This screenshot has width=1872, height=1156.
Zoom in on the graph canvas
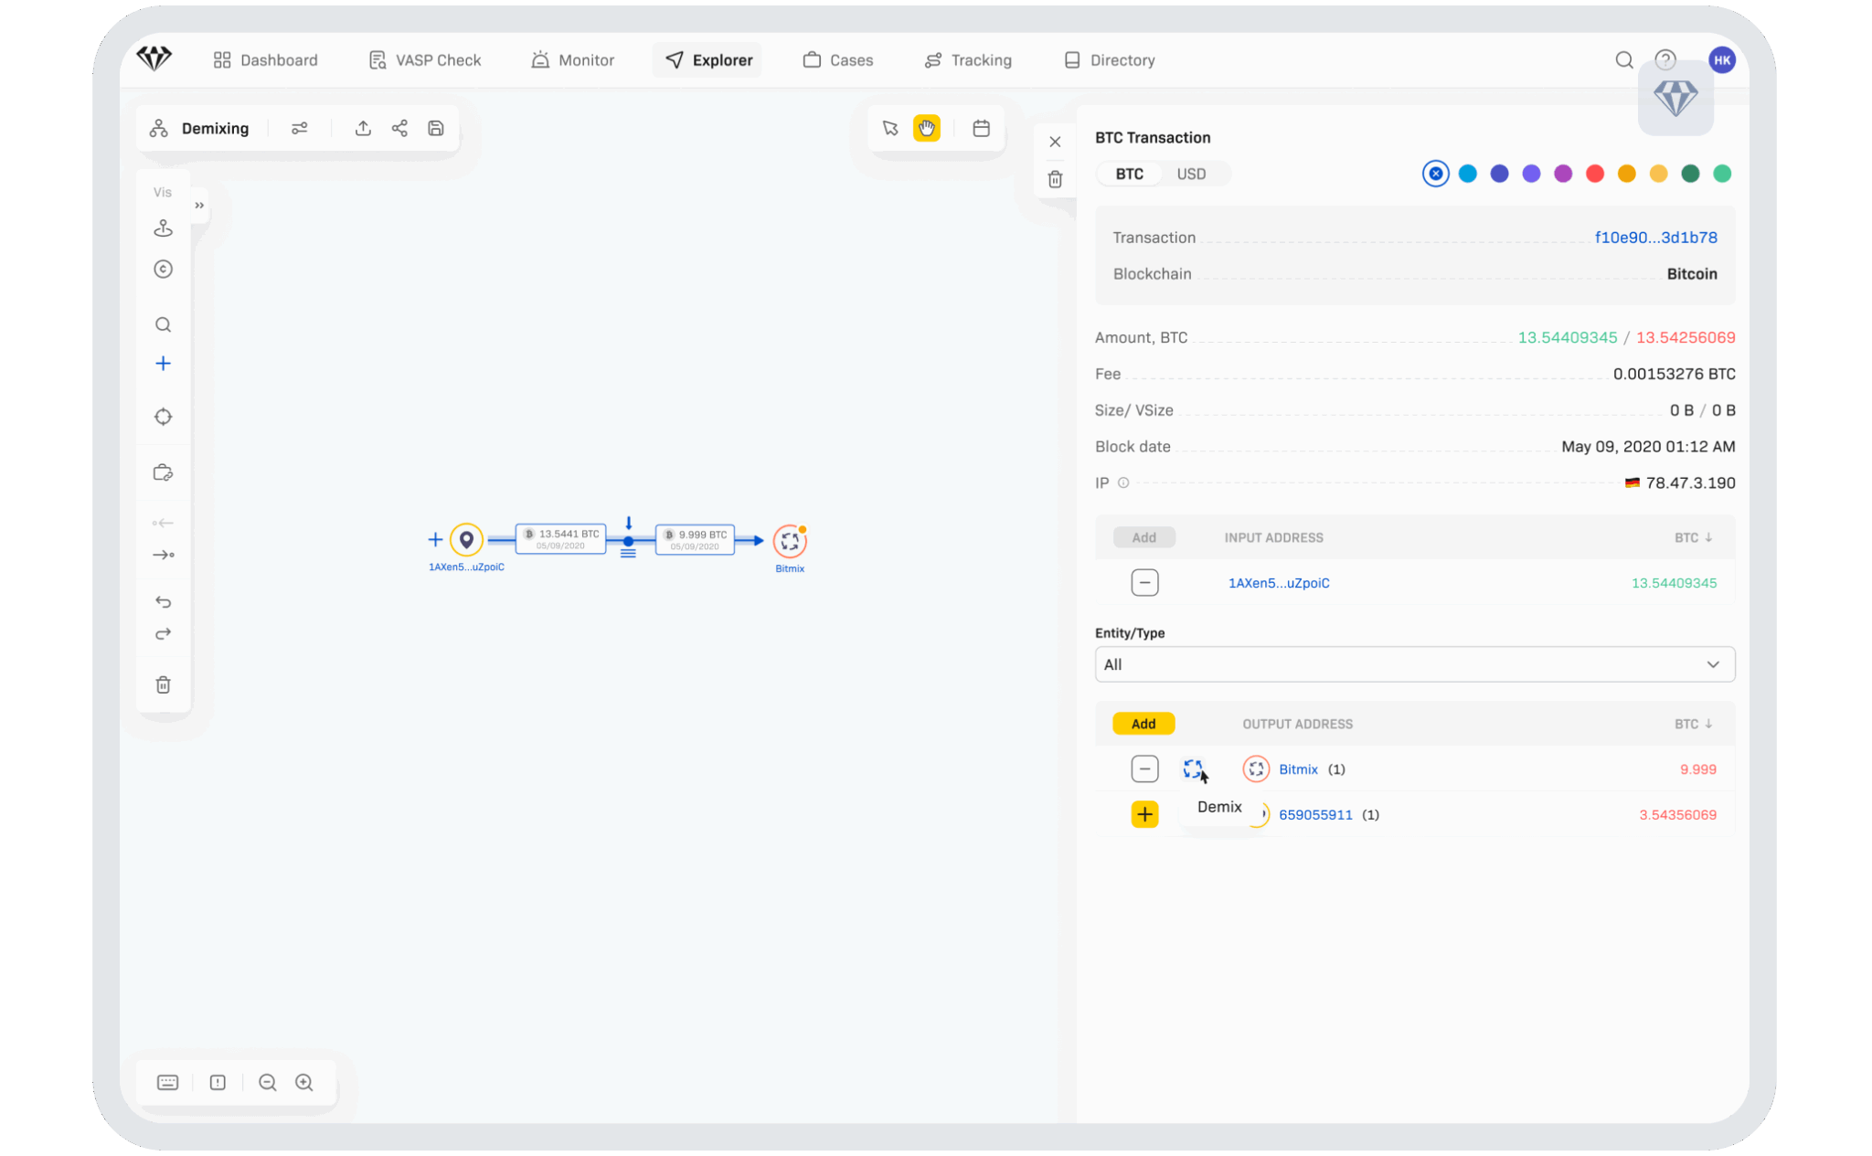(x=304, y=1082)
